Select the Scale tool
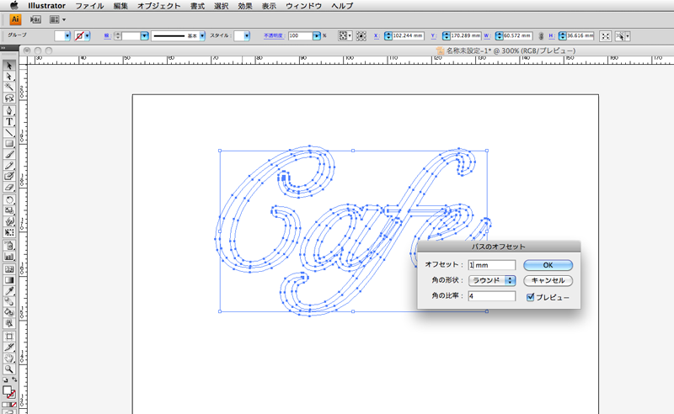674x414 pixels. point(9,210)
